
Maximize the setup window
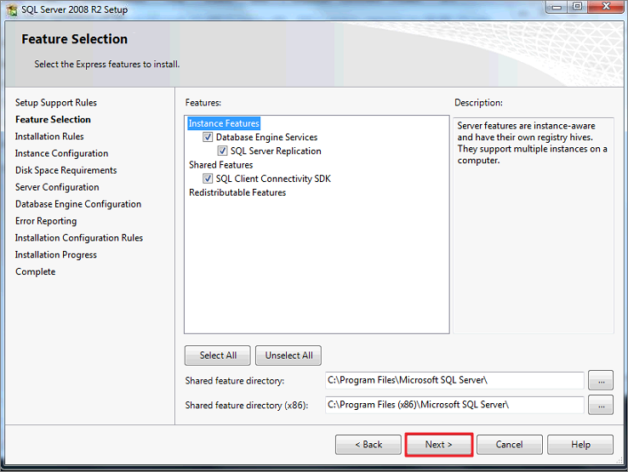coord(577,7)
